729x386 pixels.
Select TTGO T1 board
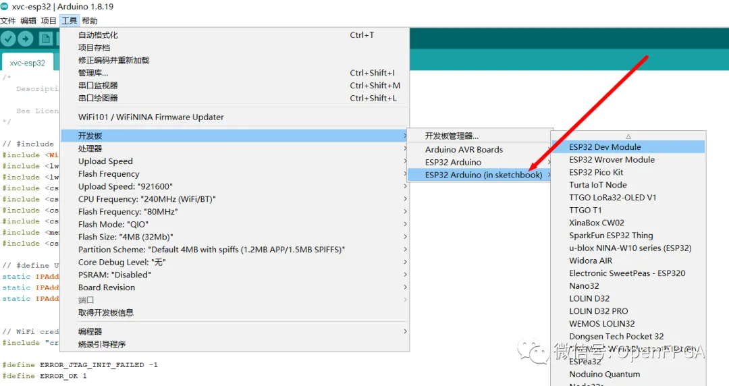click(x=628, y=210)
